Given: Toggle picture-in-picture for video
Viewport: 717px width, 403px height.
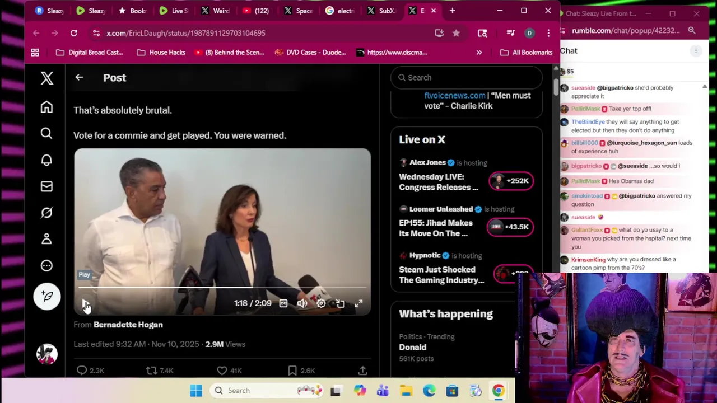Looking at the screenshot, I should [x=340, y=303].
